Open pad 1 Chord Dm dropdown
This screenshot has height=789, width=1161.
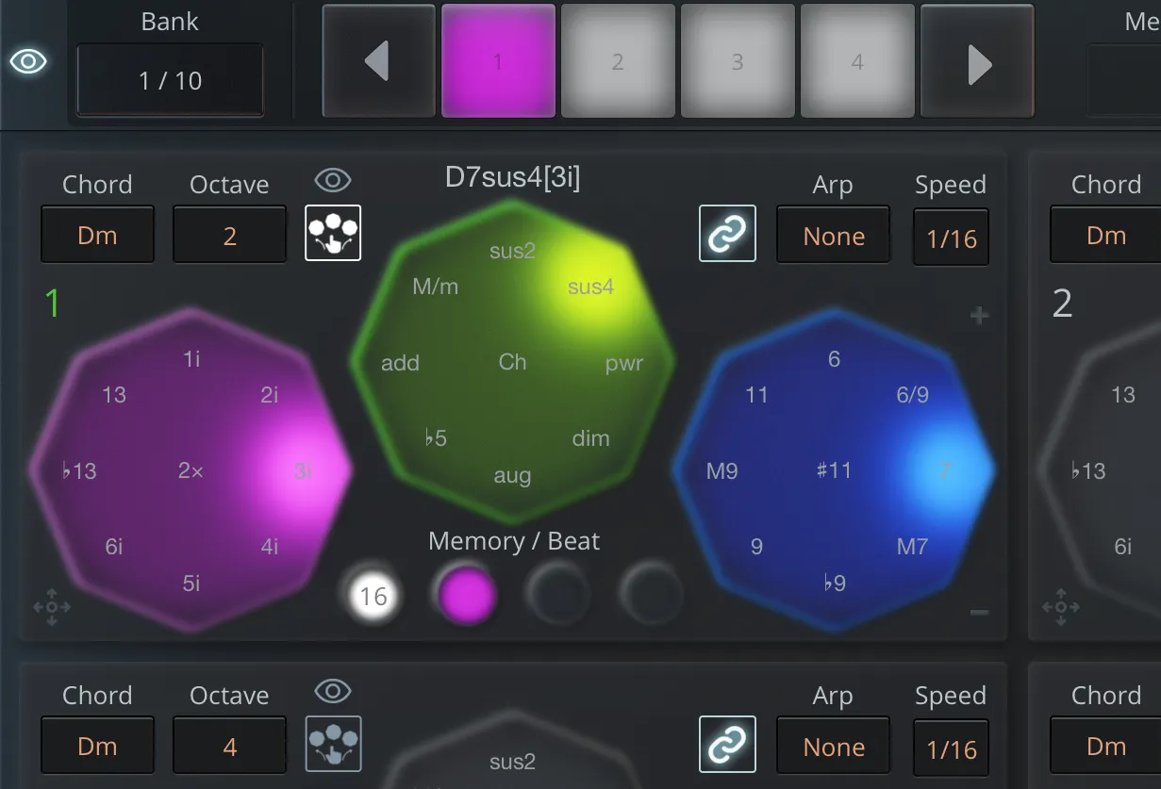tap(97, 235)
